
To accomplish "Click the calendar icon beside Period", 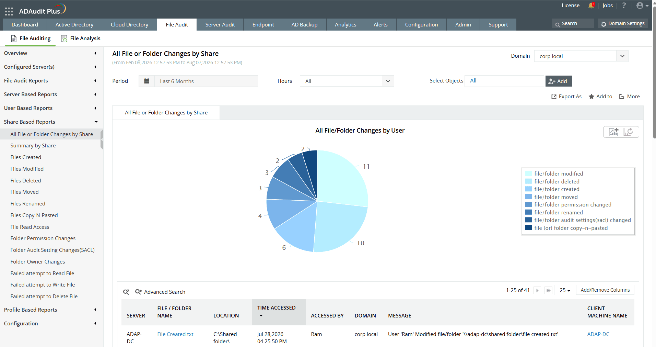I will 147,81.
